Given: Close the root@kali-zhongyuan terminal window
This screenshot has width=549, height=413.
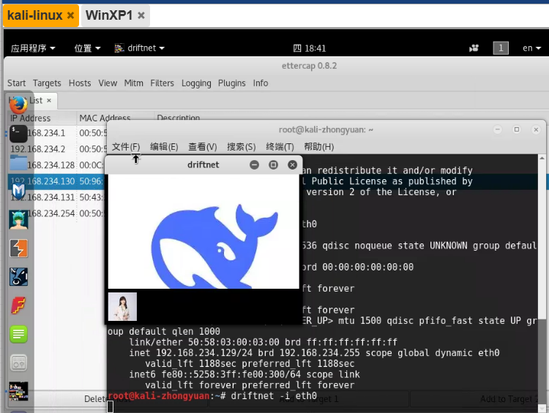Looking at the screenshot, I should click(536, 129).
